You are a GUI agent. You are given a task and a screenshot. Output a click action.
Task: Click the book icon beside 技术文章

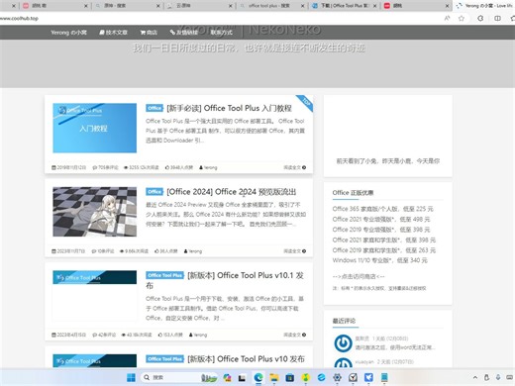102,33
